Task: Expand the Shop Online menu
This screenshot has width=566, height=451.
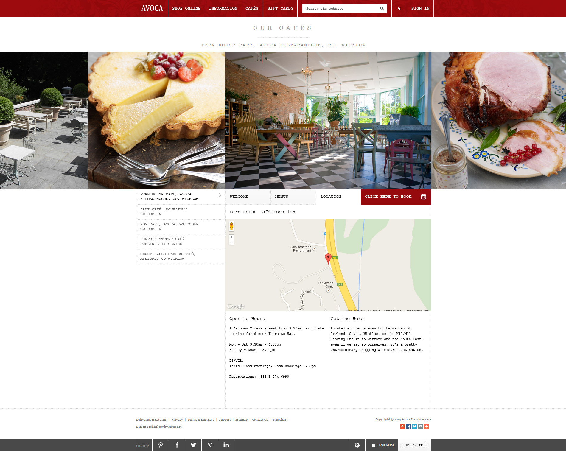Action: 186,8
